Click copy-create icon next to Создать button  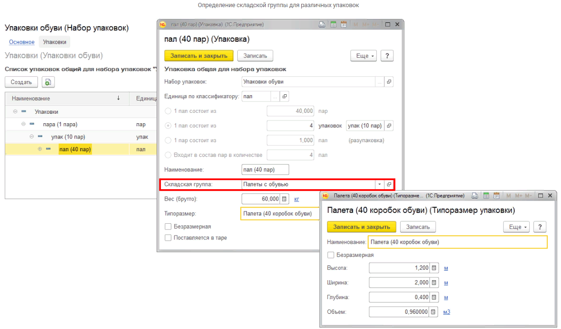click(x=48, y=82)
